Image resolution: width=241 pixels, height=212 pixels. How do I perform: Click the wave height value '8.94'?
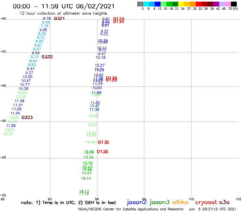(33, 61)
